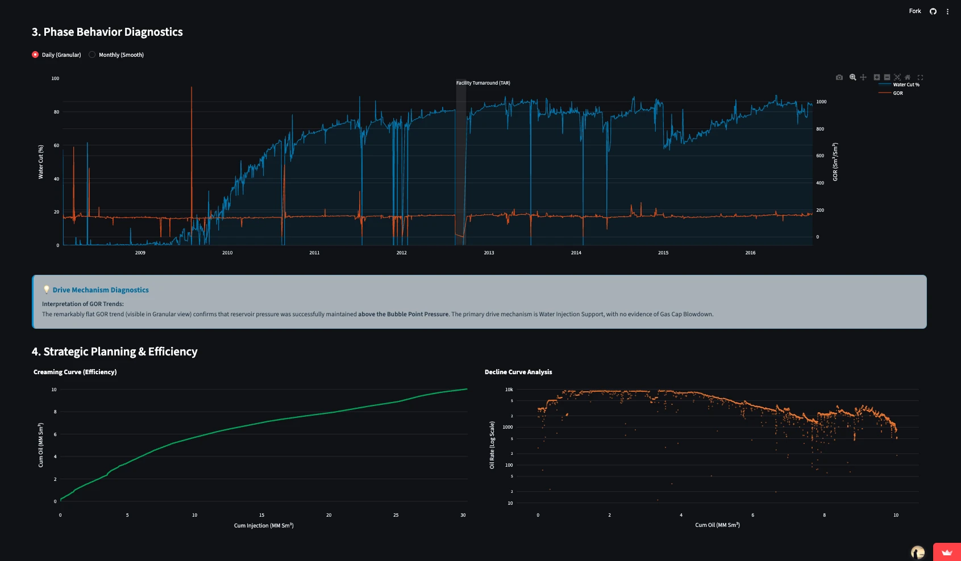Toggle the GOR legend entry

(x=891, y=93)
